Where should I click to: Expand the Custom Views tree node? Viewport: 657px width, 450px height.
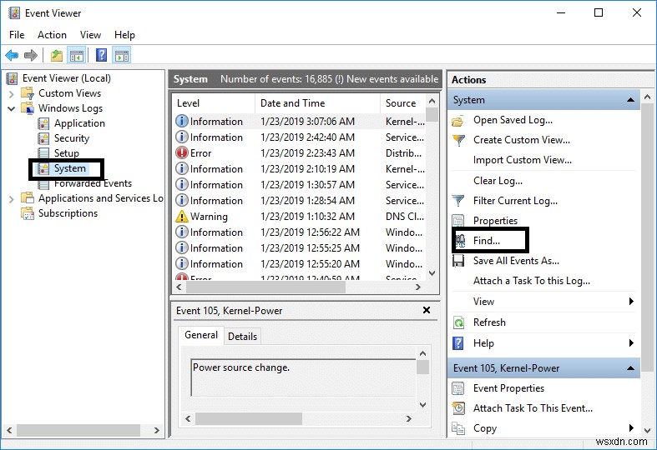pyautogui.click(x=12, y=93)
